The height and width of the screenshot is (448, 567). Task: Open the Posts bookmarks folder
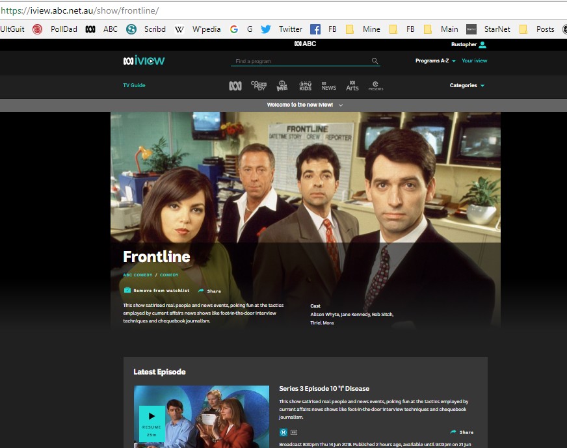[x=536, y=29]
